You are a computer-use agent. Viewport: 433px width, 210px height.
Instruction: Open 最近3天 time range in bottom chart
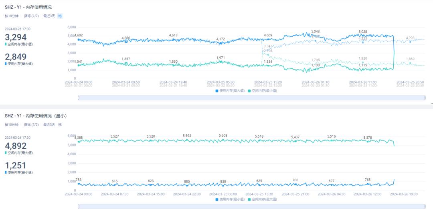coord(49,125)
